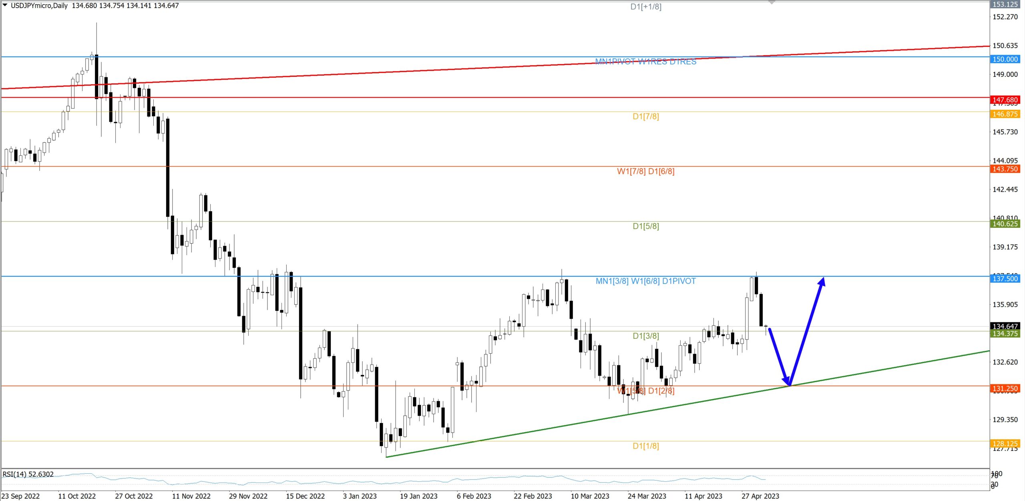
Task: Click the red 147.680 price label
Action: click(1005, 100)
